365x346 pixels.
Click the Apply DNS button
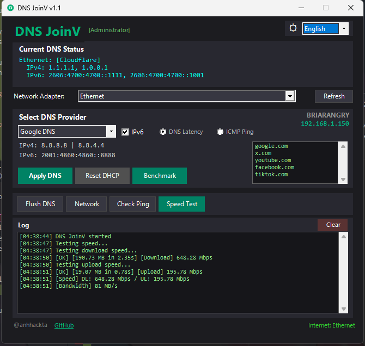(x=45, y=176)
